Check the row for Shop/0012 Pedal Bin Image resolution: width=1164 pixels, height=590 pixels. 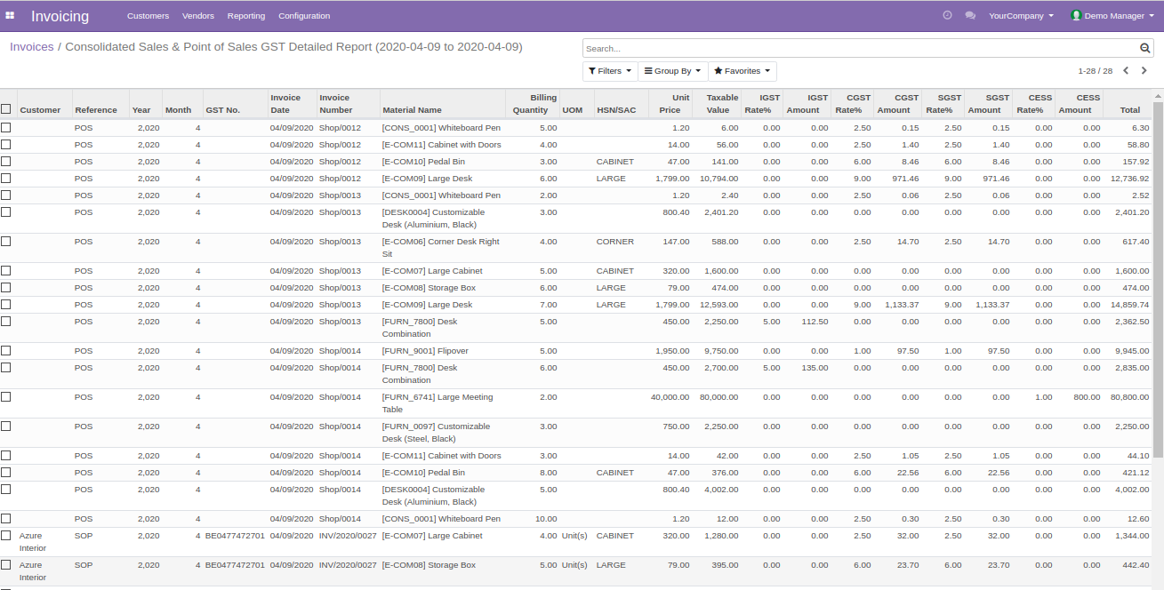(x=6, y=162)
